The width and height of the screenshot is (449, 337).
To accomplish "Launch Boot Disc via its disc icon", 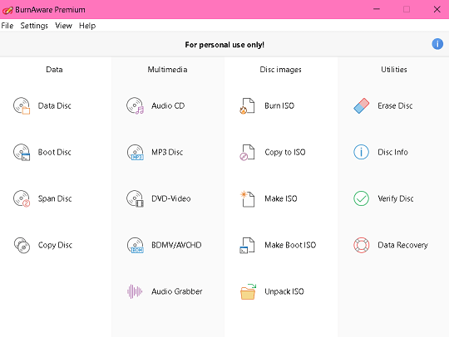I will 22,152.
